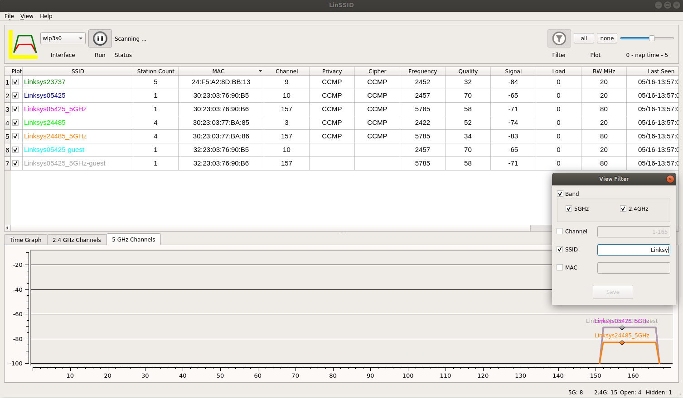683x398 pixels.
Task: Sort by the Quality column header
Action: (x=468, y=71)
